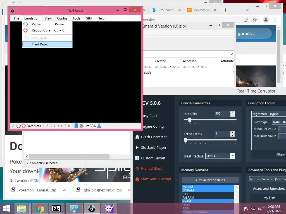Open Blast type RANDOM dropdown
286x214 pixels.
tap(279, 122)
